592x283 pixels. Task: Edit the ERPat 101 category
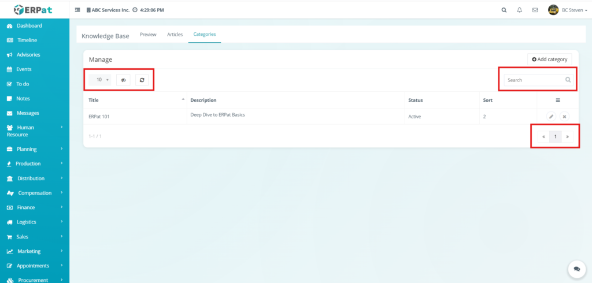click(551, 117)
